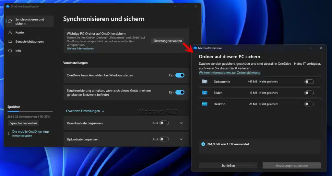Click Speicher verwalten button

pos(23,123)
